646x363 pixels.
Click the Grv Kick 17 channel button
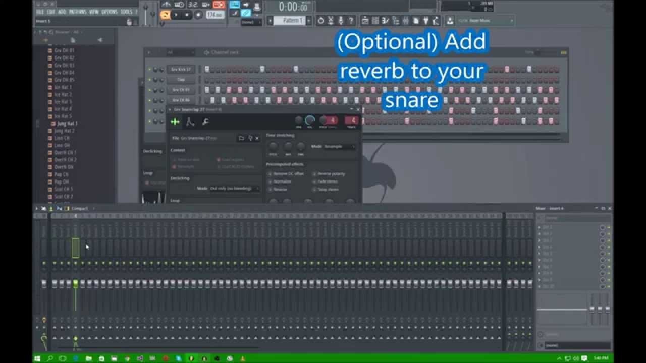coord(181,69)
